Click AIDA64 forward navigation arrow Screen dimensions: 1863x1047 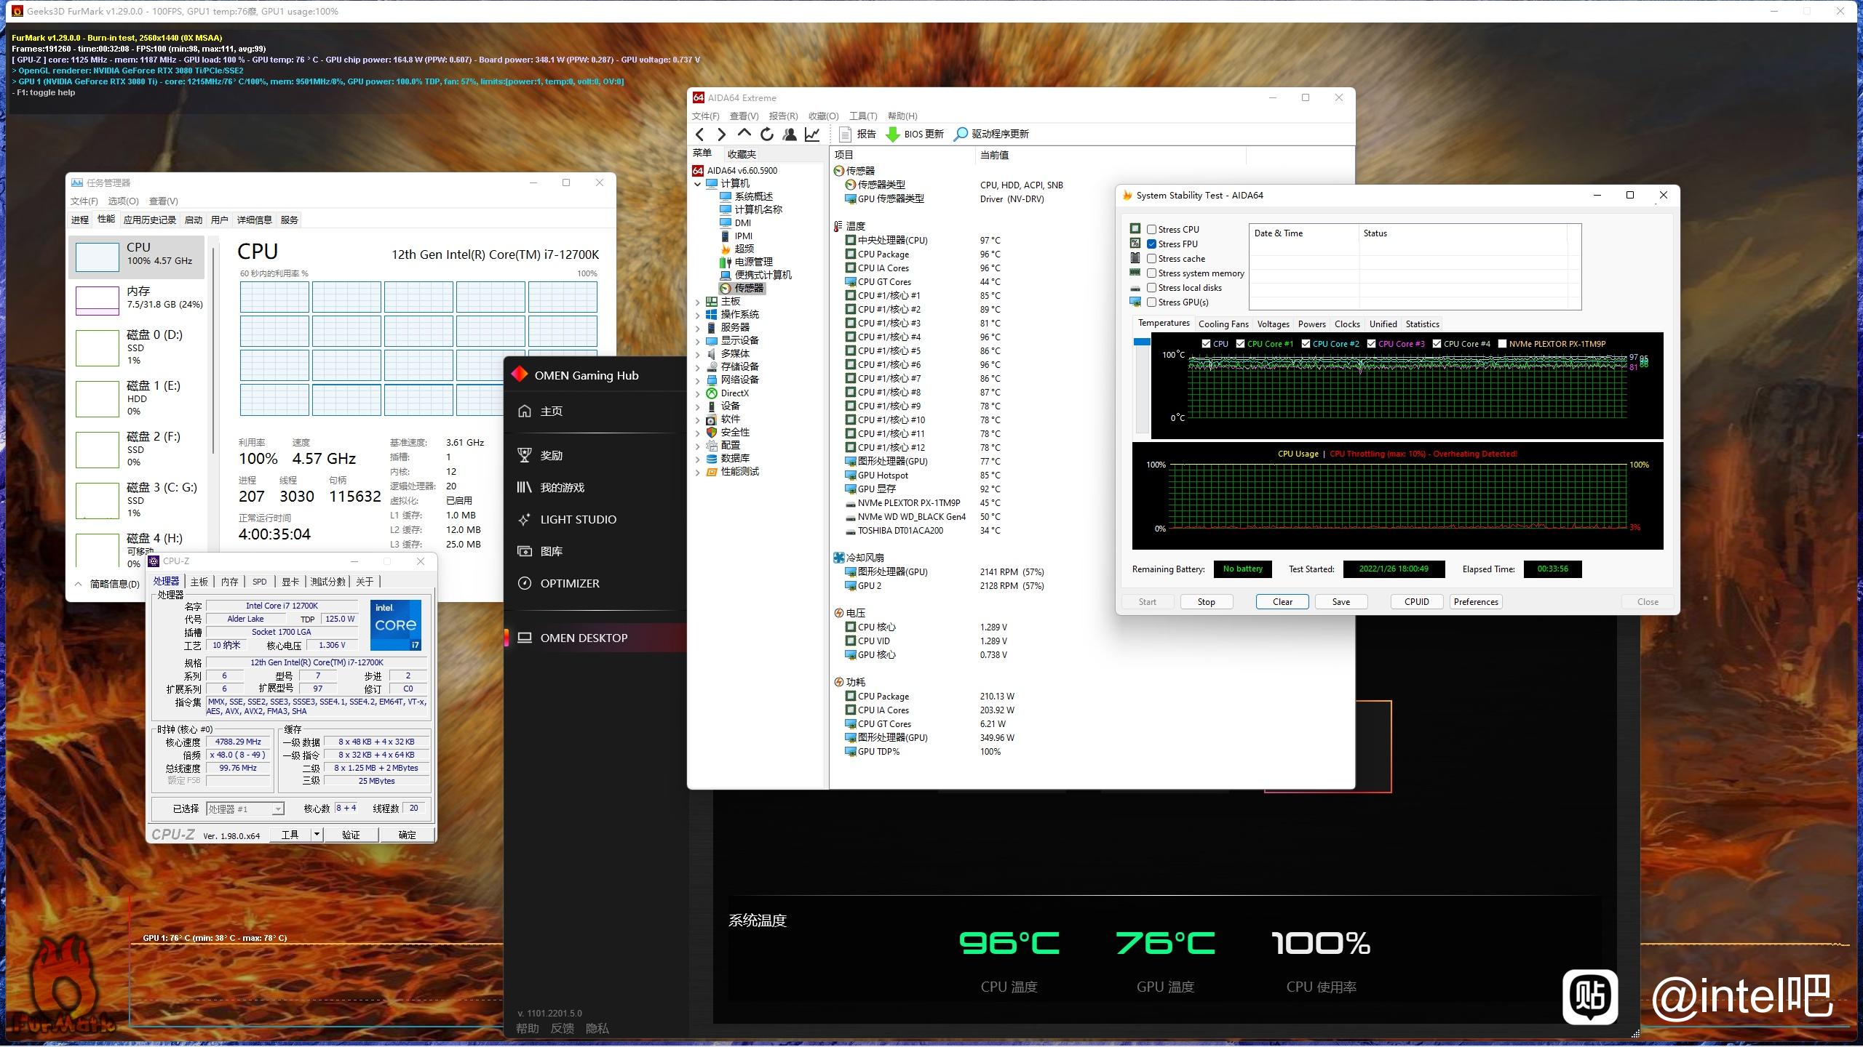click(x=721, y=134)
